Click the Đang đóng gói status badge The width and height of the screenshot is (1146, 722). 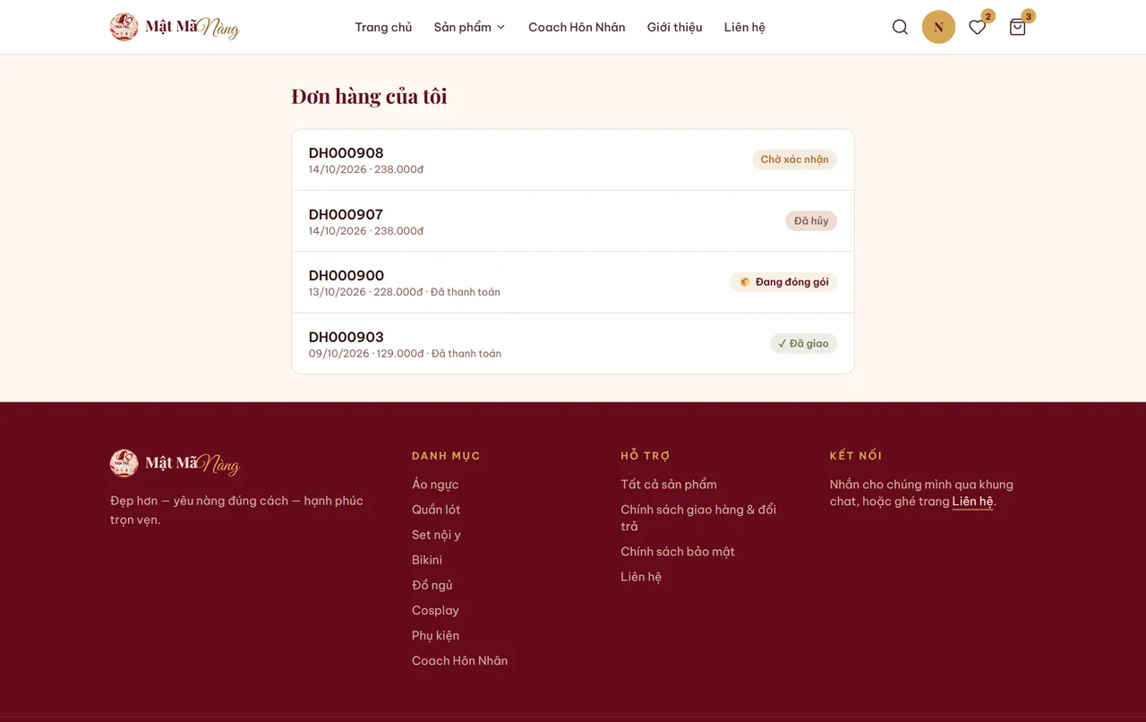coord(783,282)
